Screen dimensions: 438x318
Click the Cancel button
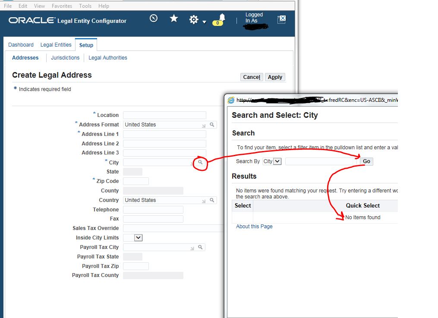252,77
